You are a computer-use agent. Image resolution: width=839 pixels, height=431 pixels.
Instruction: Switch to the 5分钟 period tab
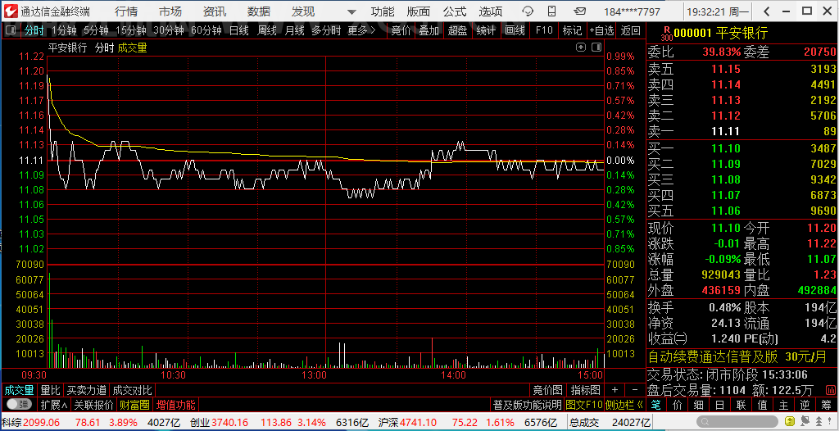(x=97, y=30)
